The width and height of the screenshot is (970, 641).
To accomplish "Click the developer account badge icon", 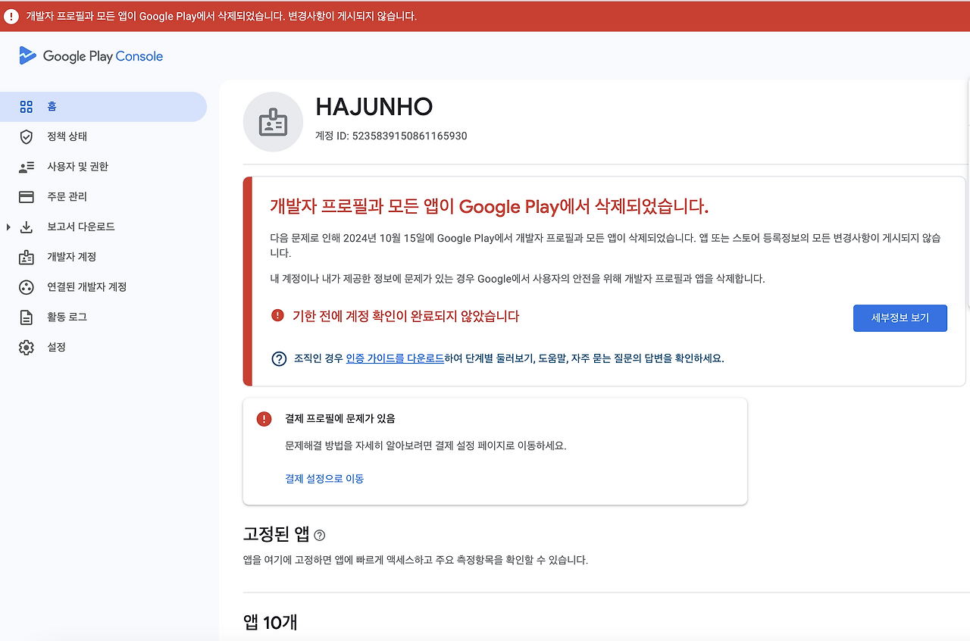I will coord(27,257).
